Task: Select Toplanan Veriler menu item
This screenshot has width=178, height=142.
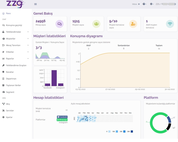Action: pos(13,85)
